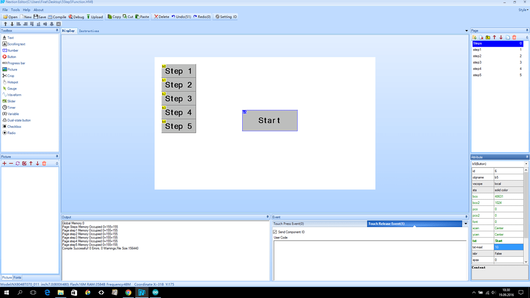Toggle Send Component ID checkbox
This screenshot has width=530, height=298.
(x=275, y=232)
